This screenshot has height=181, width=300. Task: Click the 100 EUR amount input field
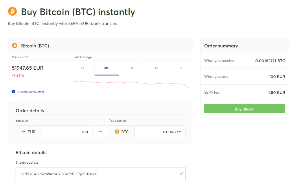(66, 132)
